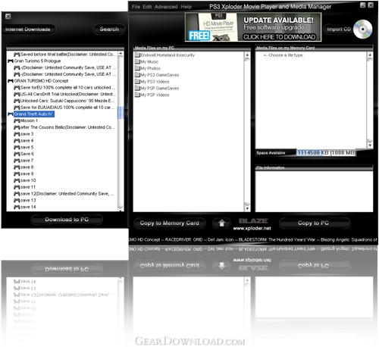
Task: Click the Space Available value field
Action: point(326,152)
